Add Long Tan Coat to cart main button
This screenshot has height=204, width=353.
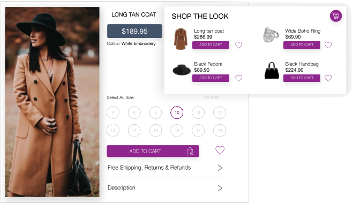click(x=153, y=151)
